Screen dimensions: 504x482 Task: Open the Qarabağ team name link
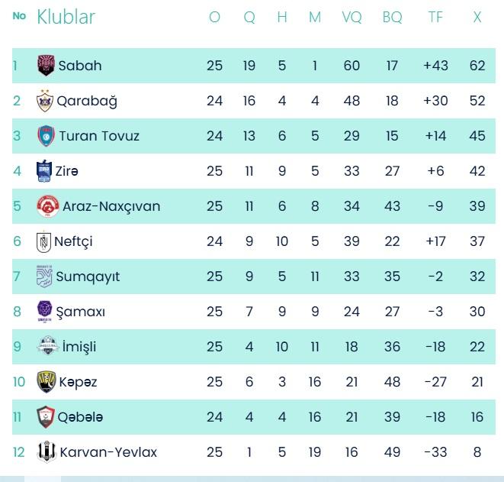point(87,101)
